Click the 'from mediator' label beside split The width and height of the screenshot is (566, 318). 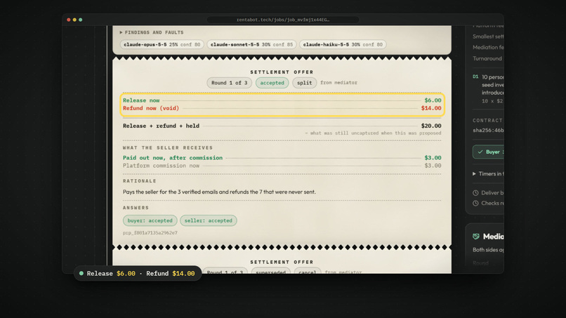coord(338,83)
